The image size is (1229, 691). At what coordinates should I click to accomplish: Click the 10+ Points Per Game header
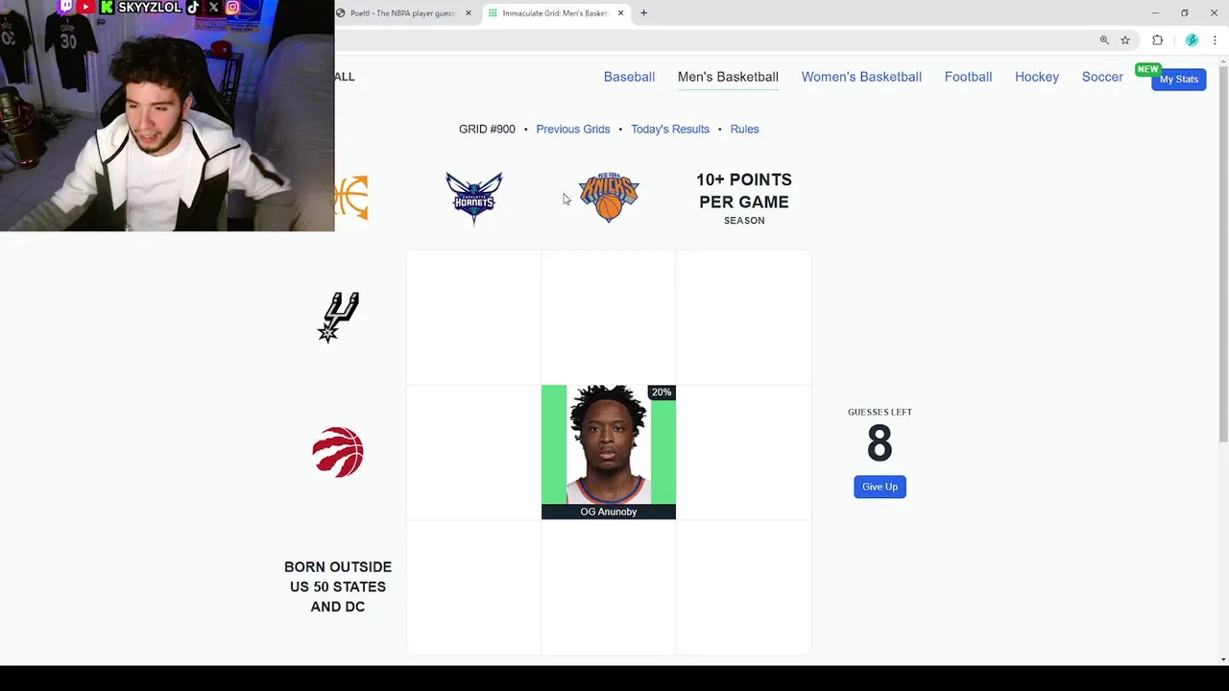[744, 198]
